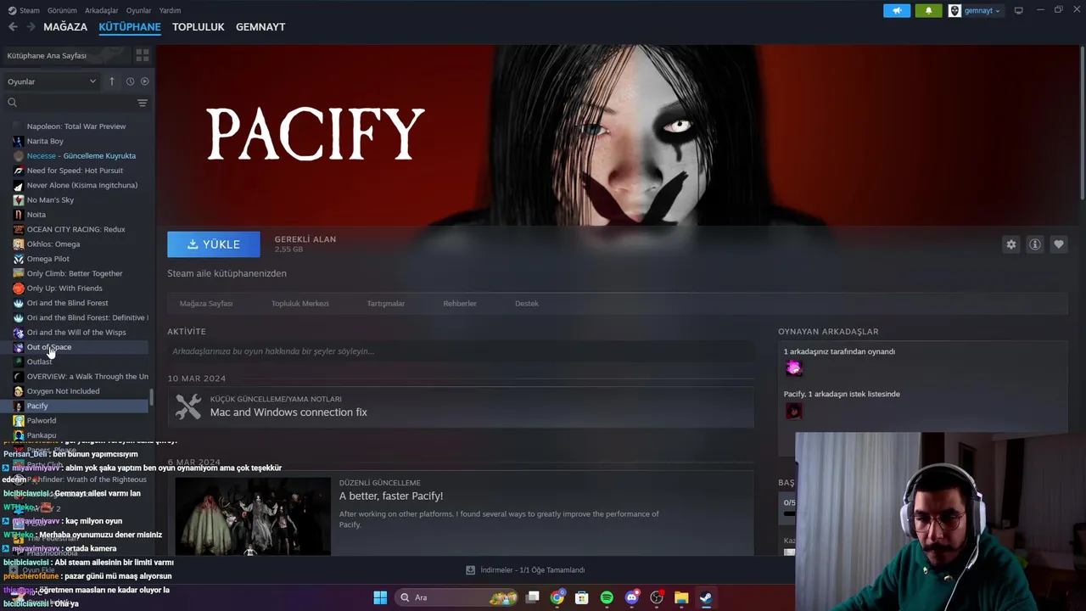This screenshot has width=1086, height=611.
Task: Expand the Oyunlar category dropdown
Action: click(x=52, y=81)
